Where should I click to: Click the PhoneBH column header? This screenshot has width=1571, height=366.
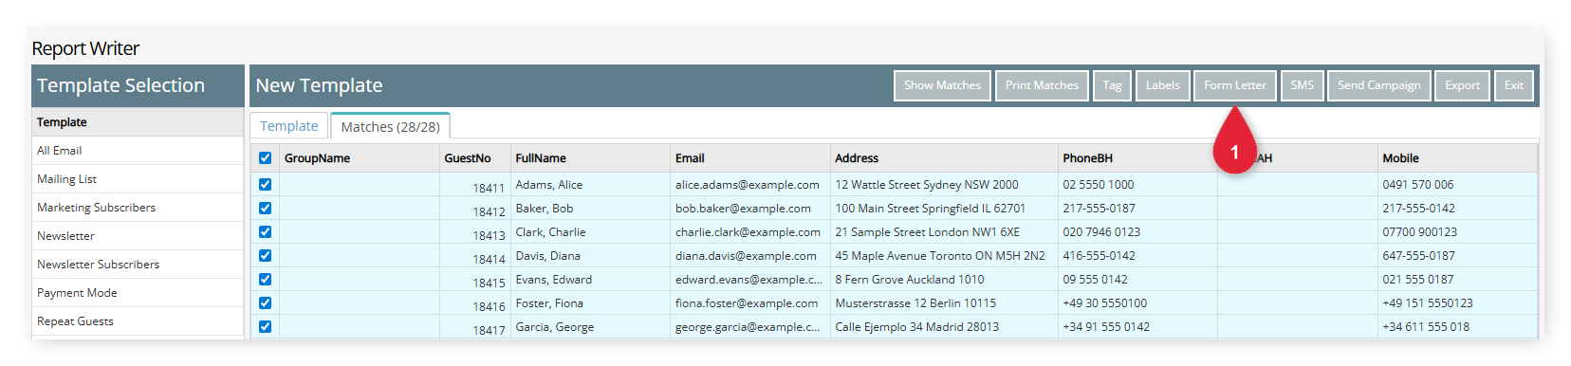click(x=1137, y=158)
